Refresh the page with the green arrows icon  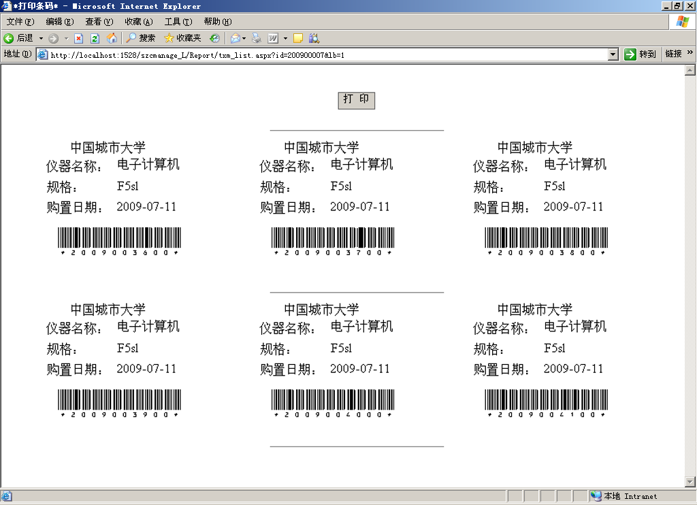point(95,38)
